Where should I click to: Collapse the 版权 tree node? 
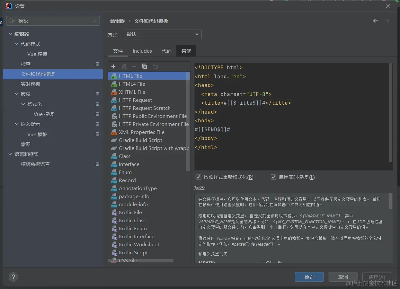click(x=17, y=94)
